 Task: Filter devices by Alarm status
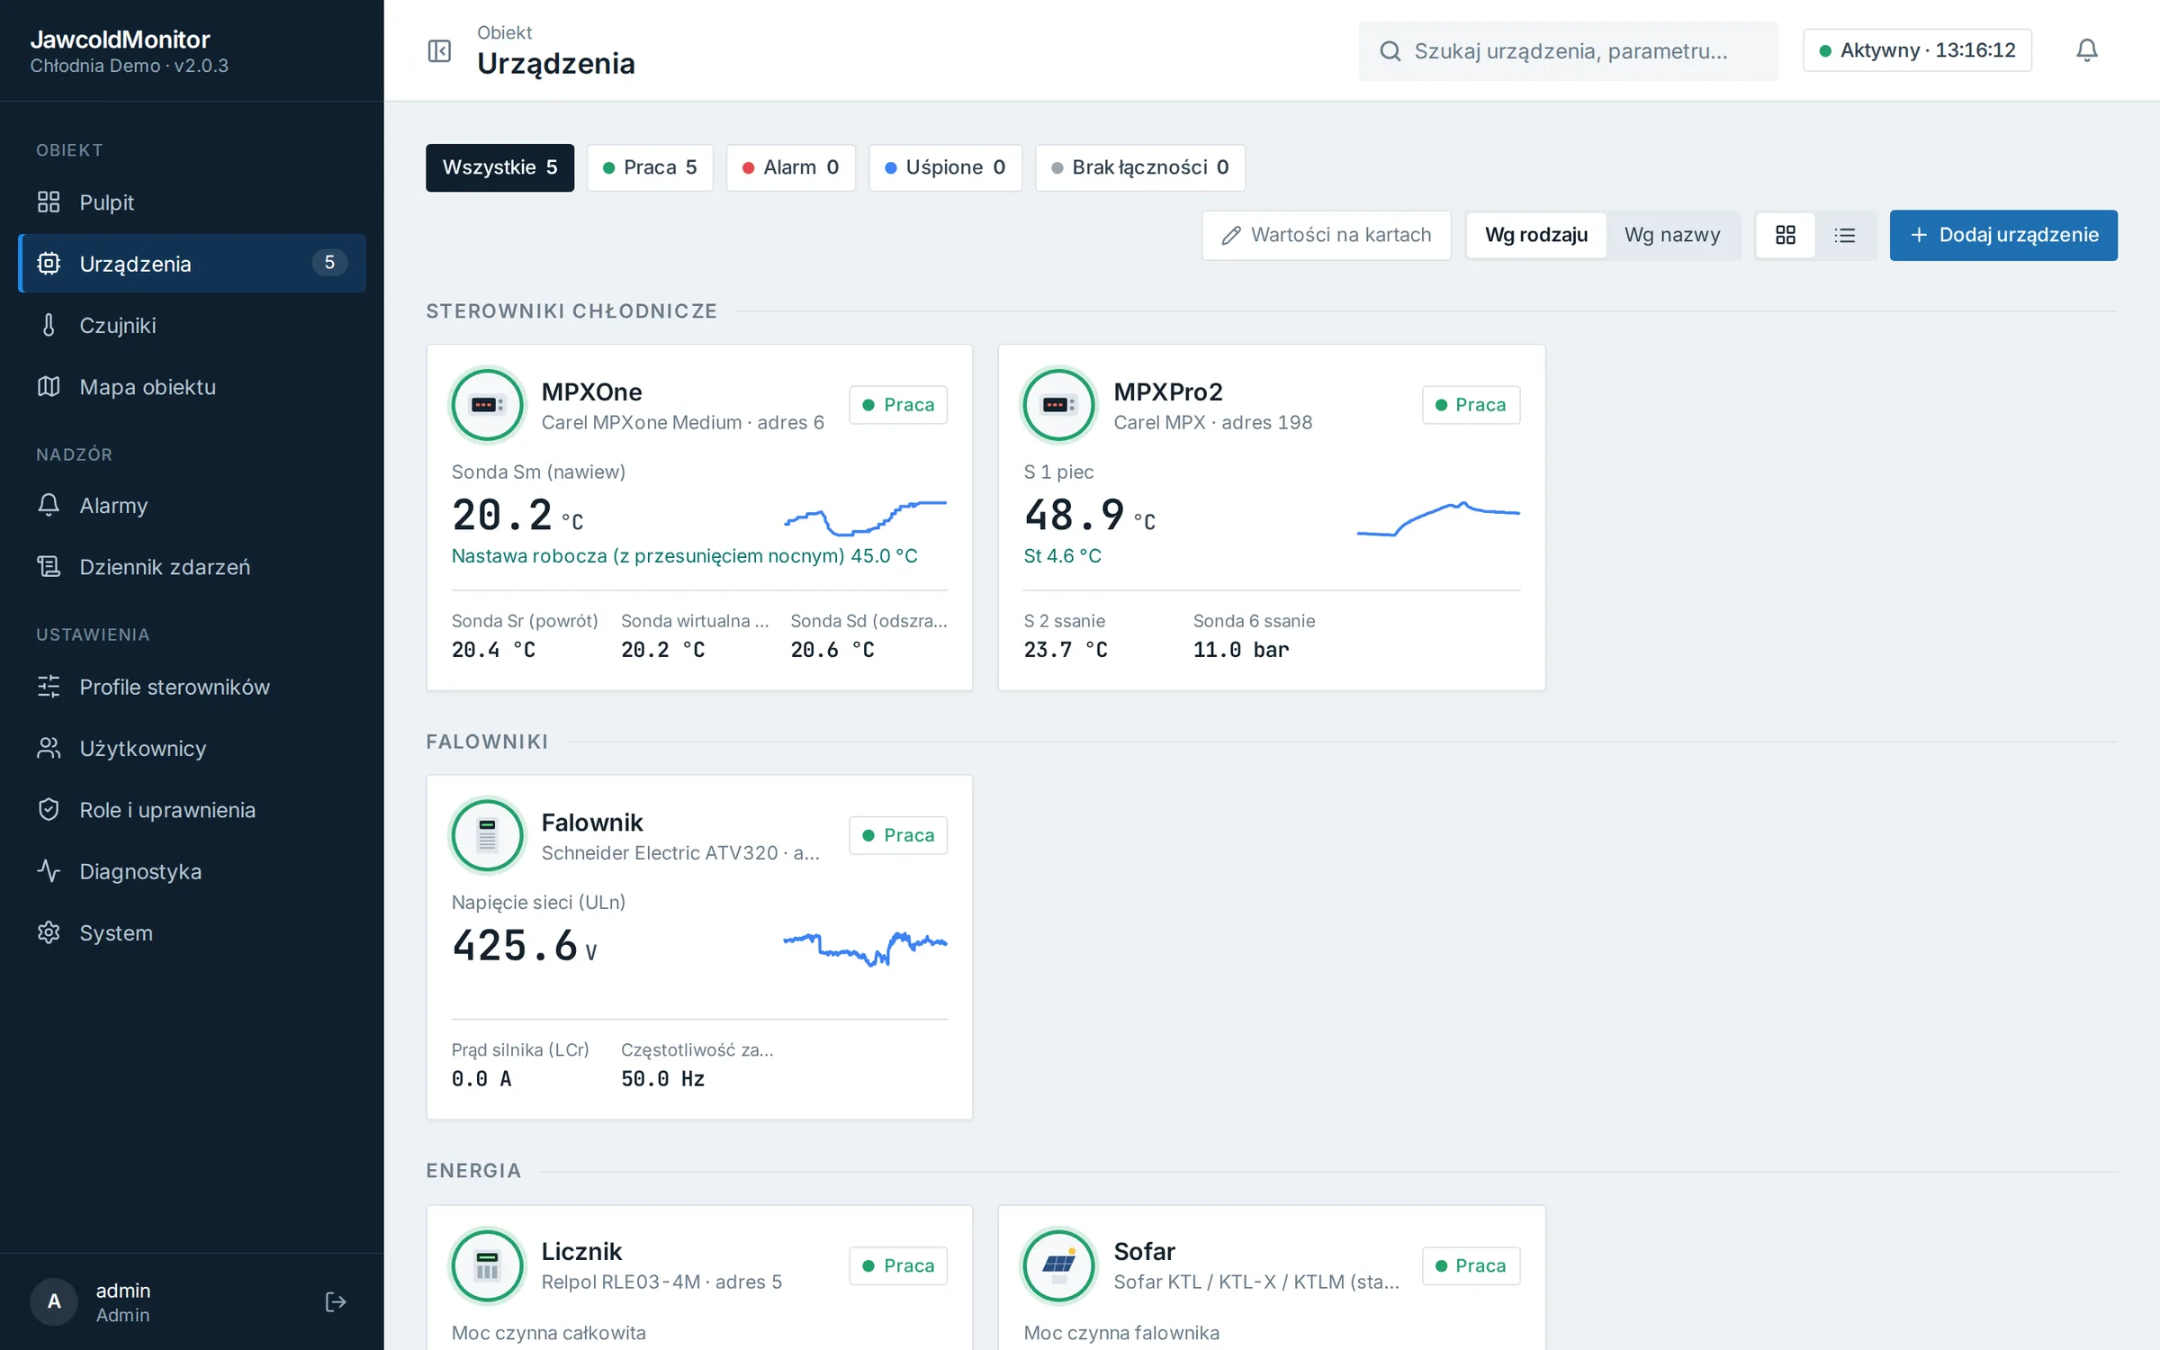(x=790, y=167)
